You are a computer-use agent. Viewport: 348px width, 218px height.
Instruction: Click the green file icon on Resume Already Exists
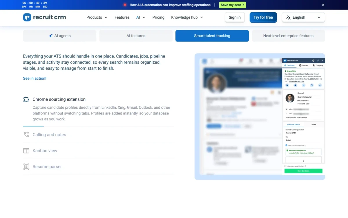coord(287,150)
